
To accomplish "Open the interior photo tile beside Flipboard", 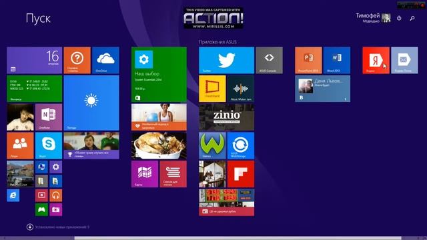I will (212, 174).
